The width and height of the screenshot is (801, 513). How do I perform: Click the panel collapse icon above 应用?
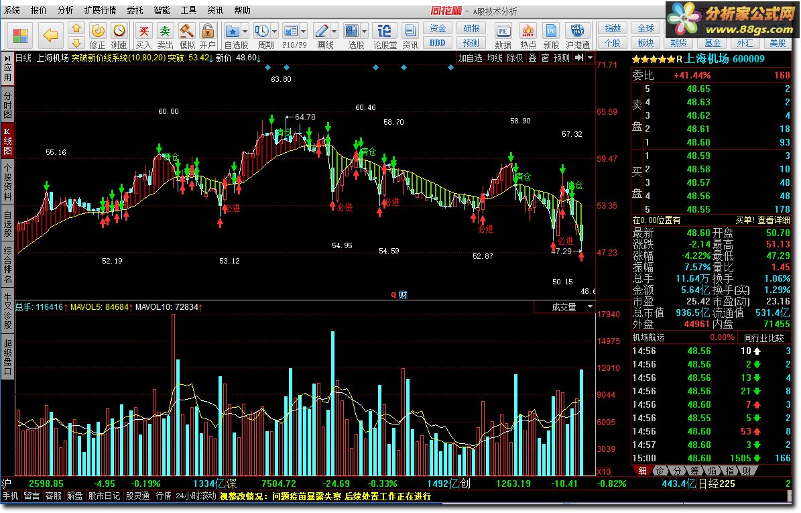coord(7,59)
